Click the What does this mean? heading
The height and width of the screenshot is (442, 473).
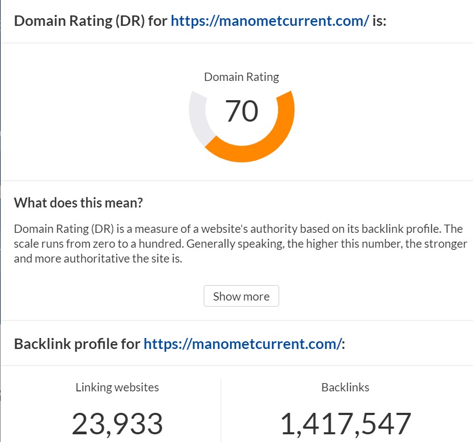(78, 203)
